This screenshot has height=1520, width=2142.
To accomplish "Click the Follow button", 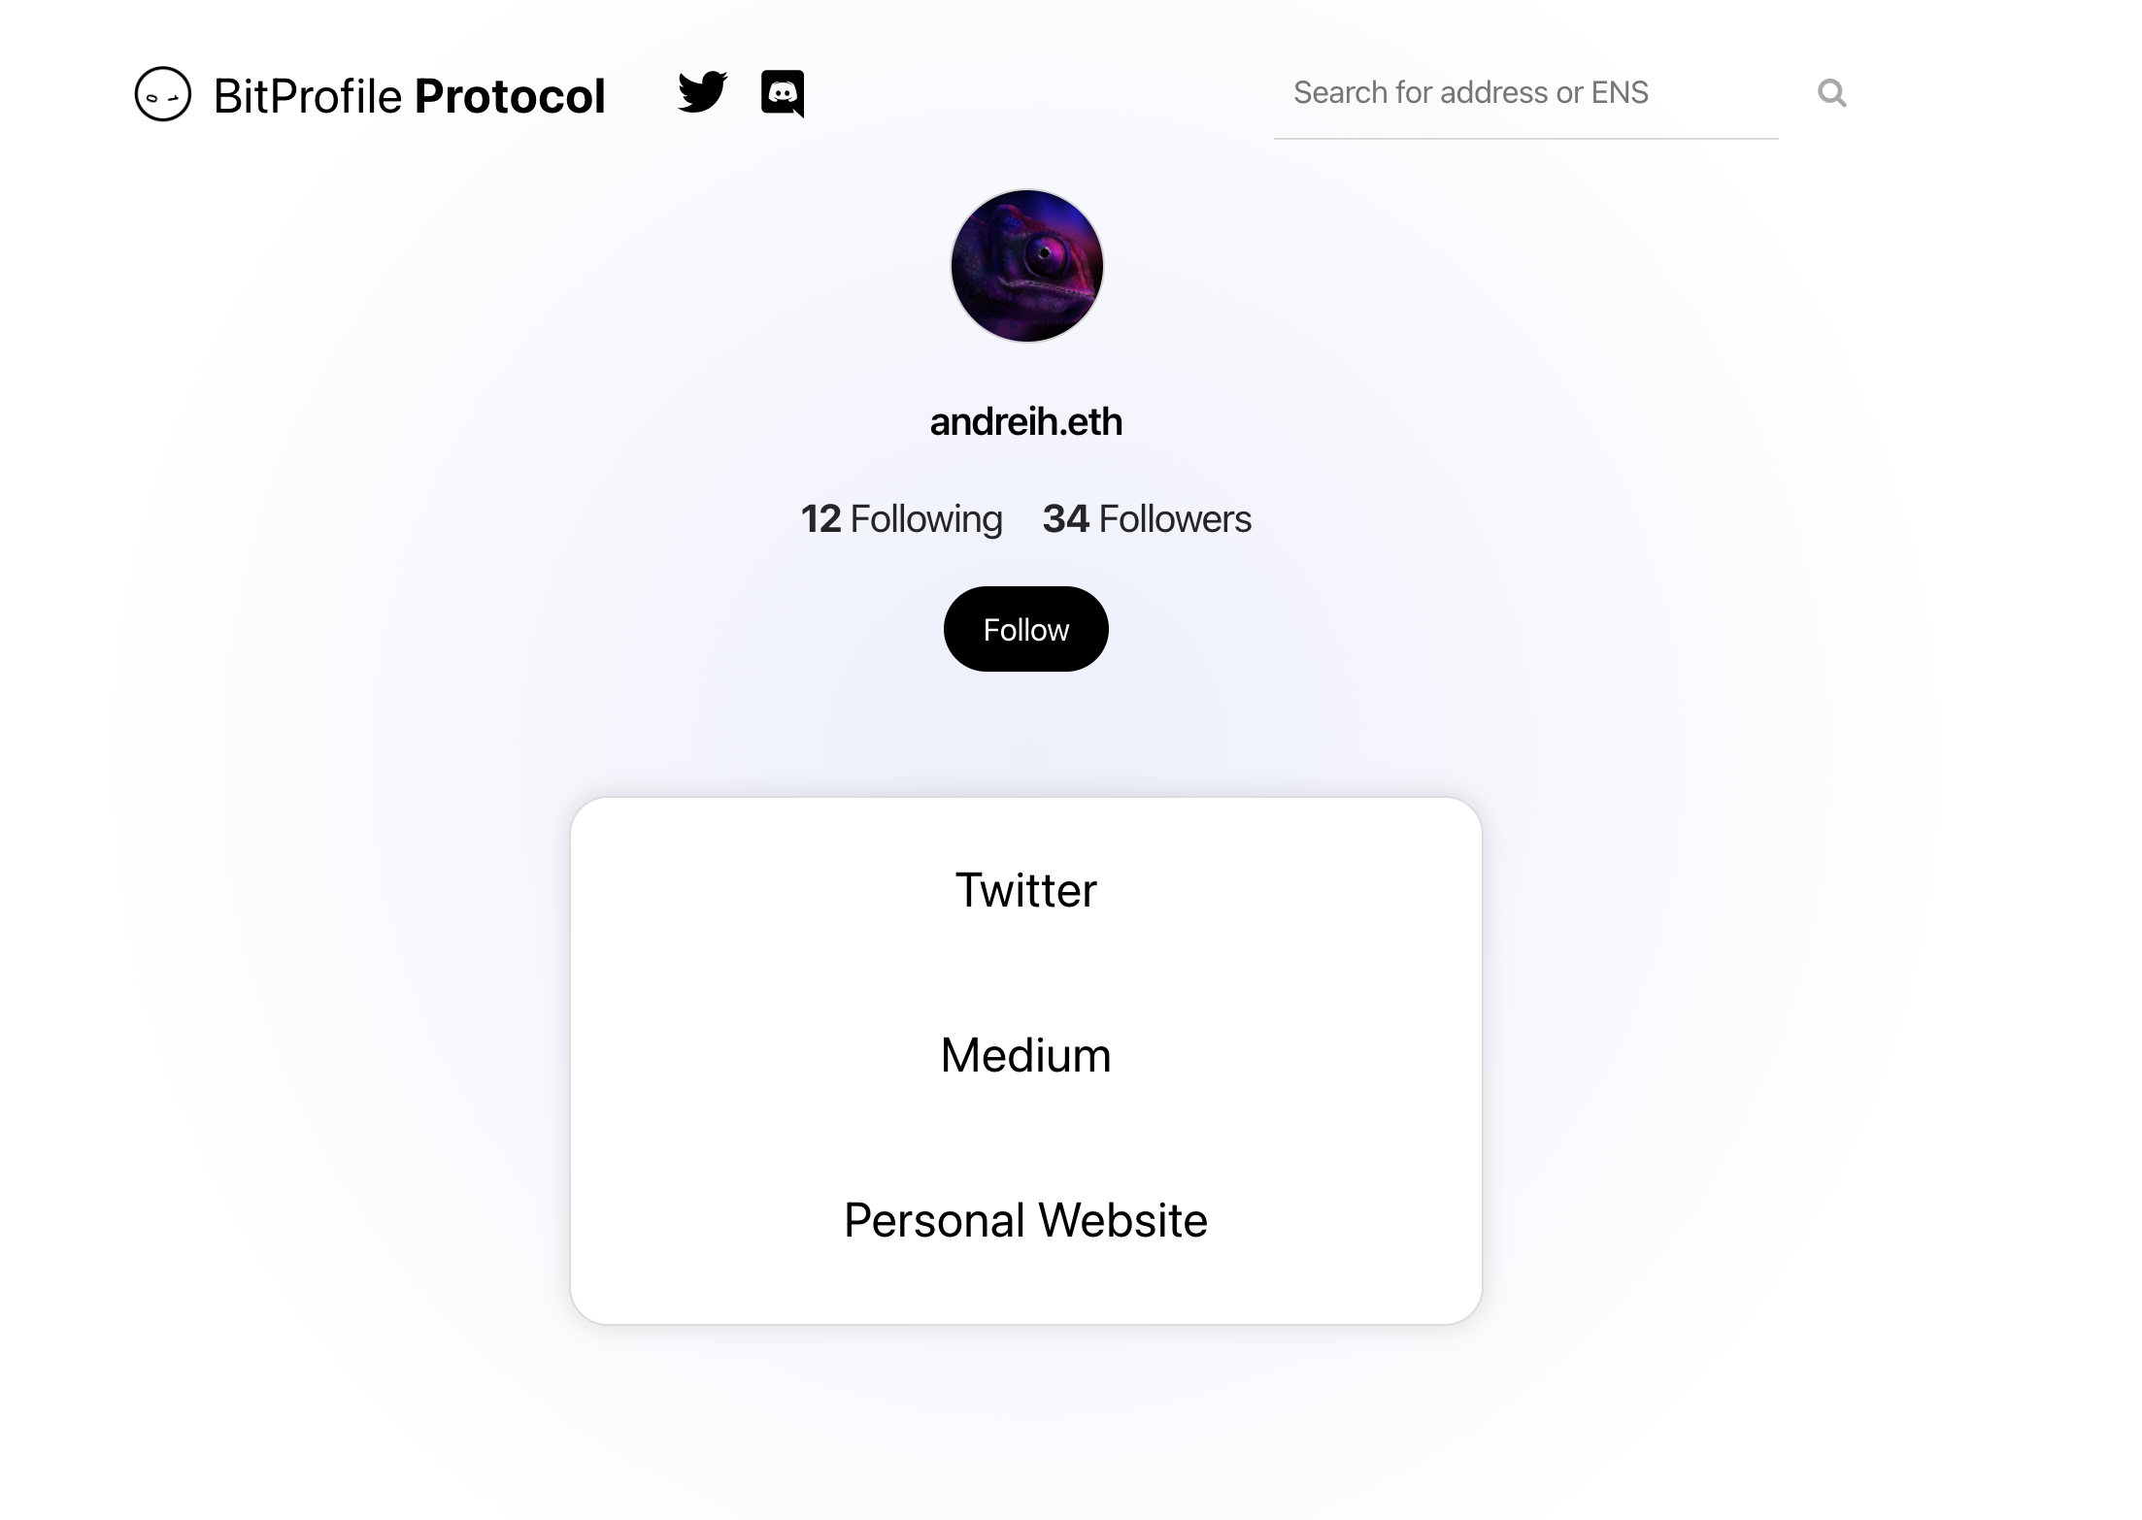I will (x=1025, y=629).
